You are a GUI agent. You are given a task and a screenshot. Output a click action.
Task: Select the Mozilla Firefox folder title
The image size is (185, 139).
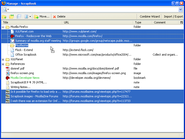click(19, 27)
